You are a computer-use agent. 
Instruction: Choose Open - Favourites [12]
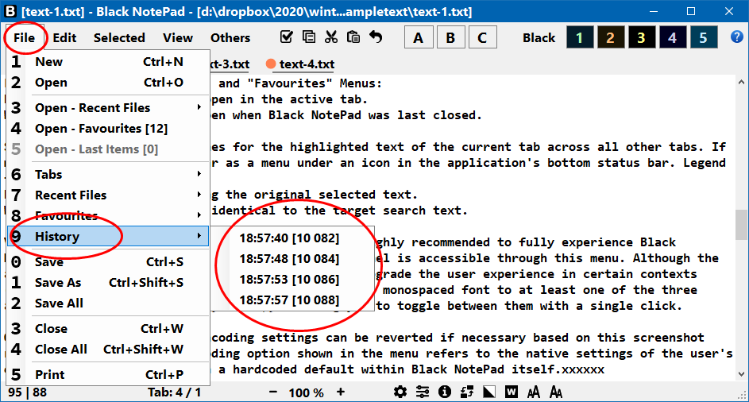point(109,128)
